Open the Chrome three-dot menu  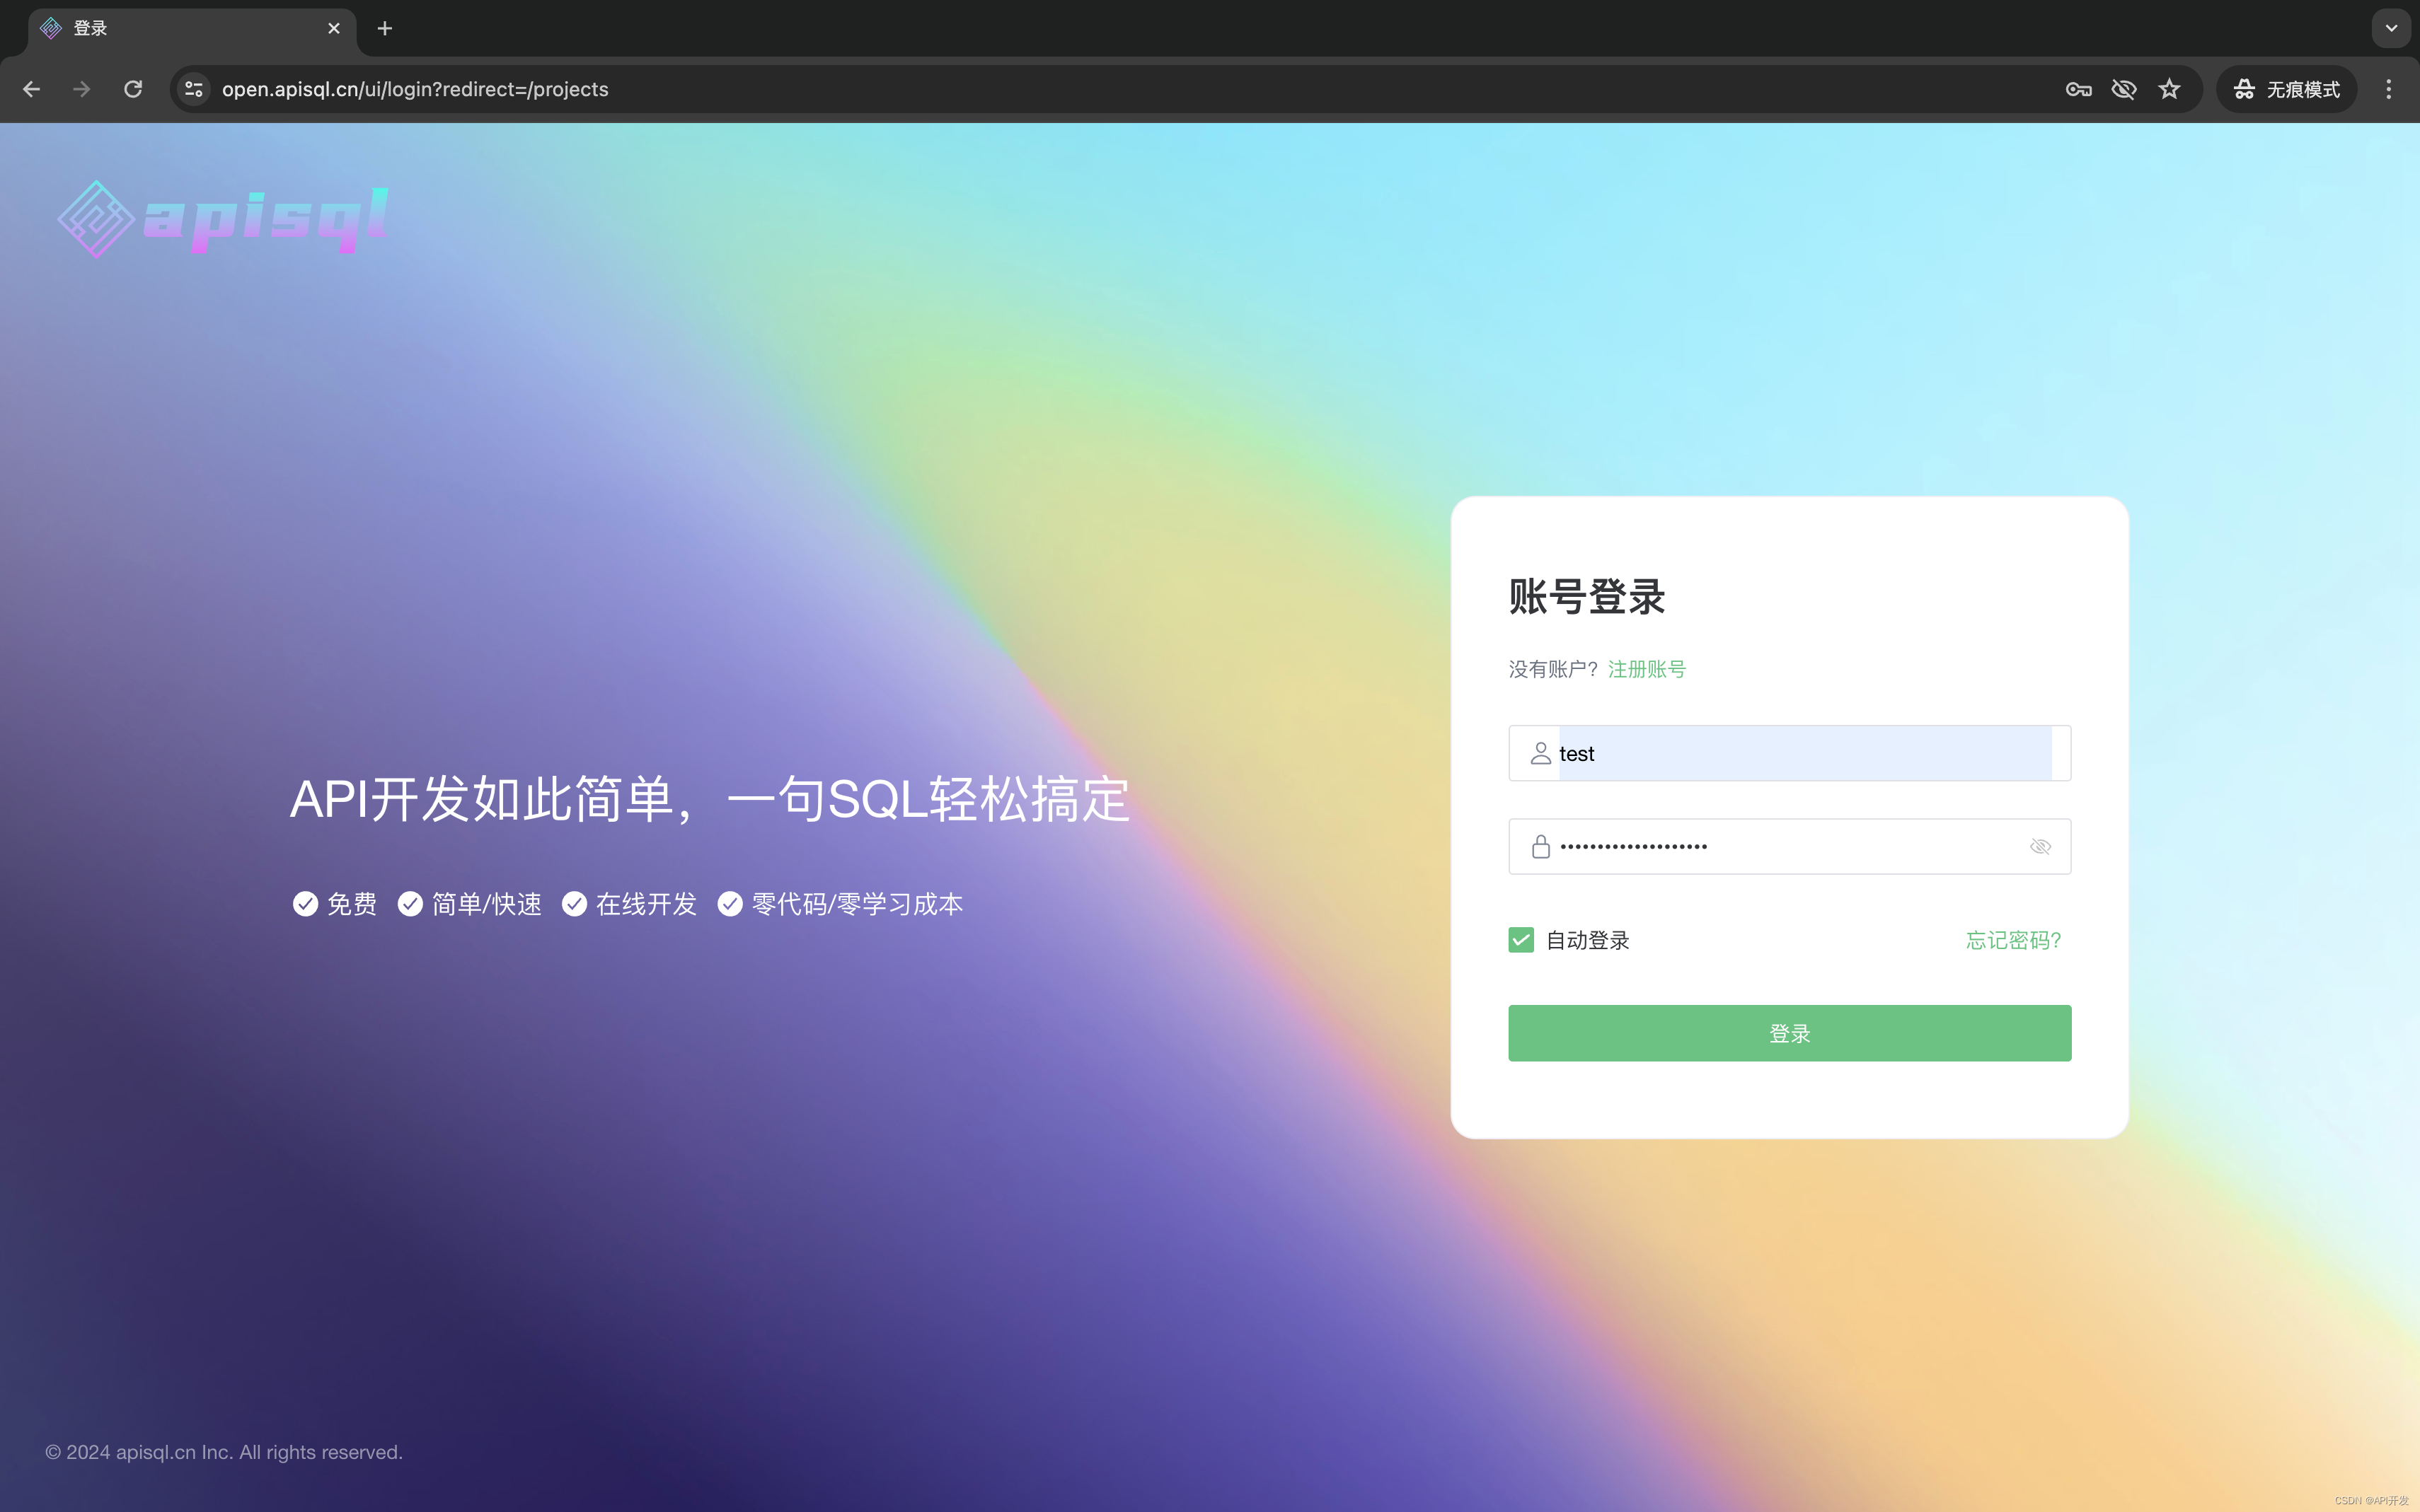pos(2389,89)
